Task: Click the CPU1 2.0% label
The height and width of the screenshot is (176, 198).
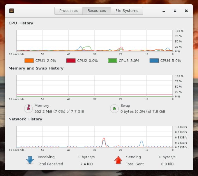Action: (46, 61)
